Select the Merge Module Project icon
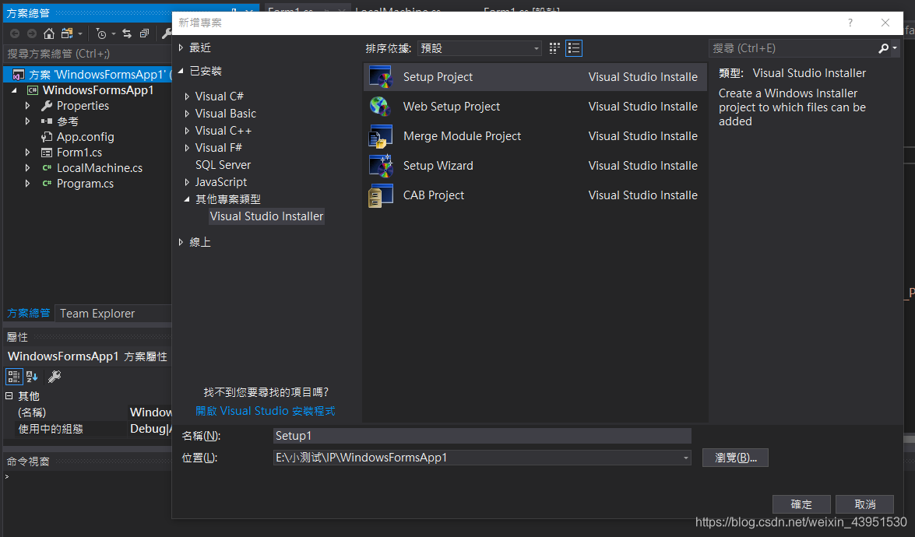Screen dimensions: 915x537 (x=381, y=135)
